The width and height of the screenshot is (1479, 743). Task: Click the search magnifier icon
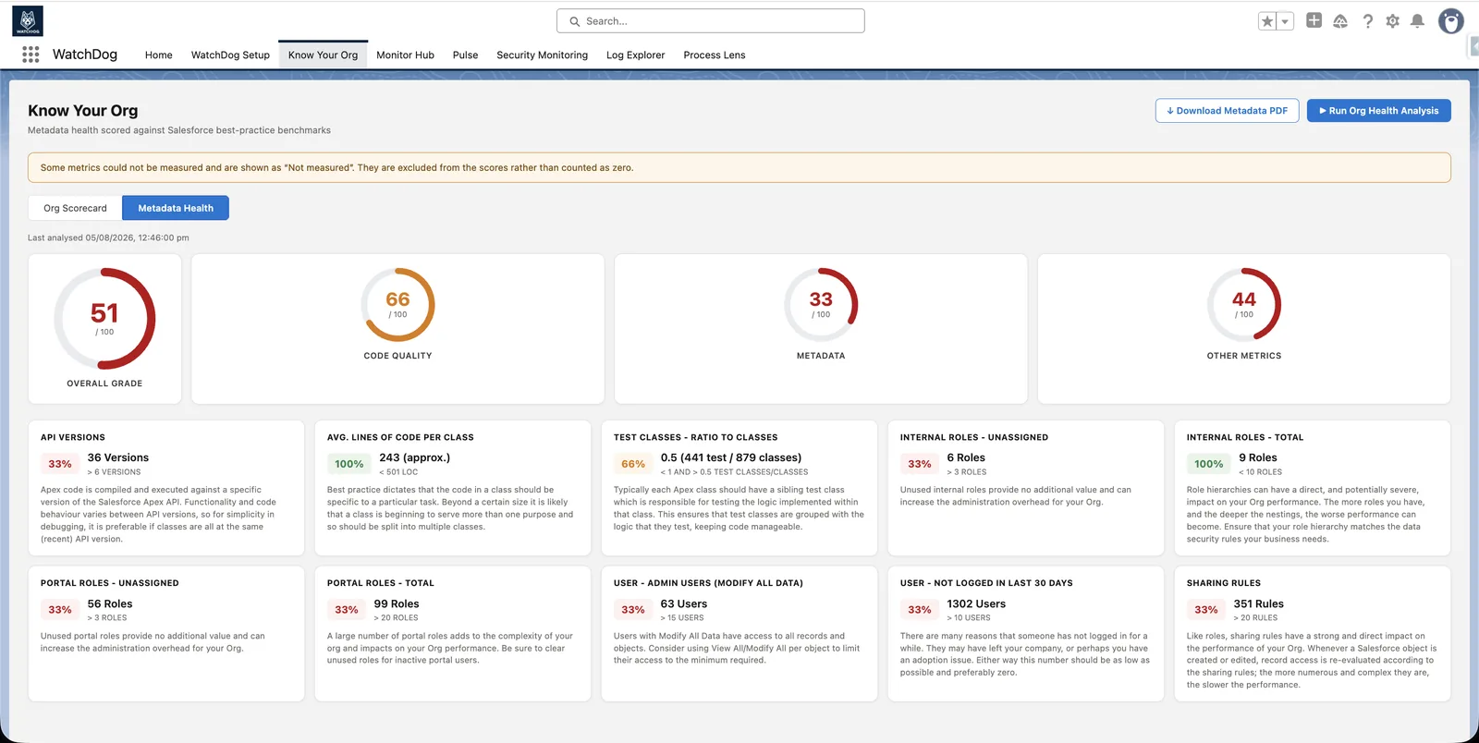tap(575, 21)
